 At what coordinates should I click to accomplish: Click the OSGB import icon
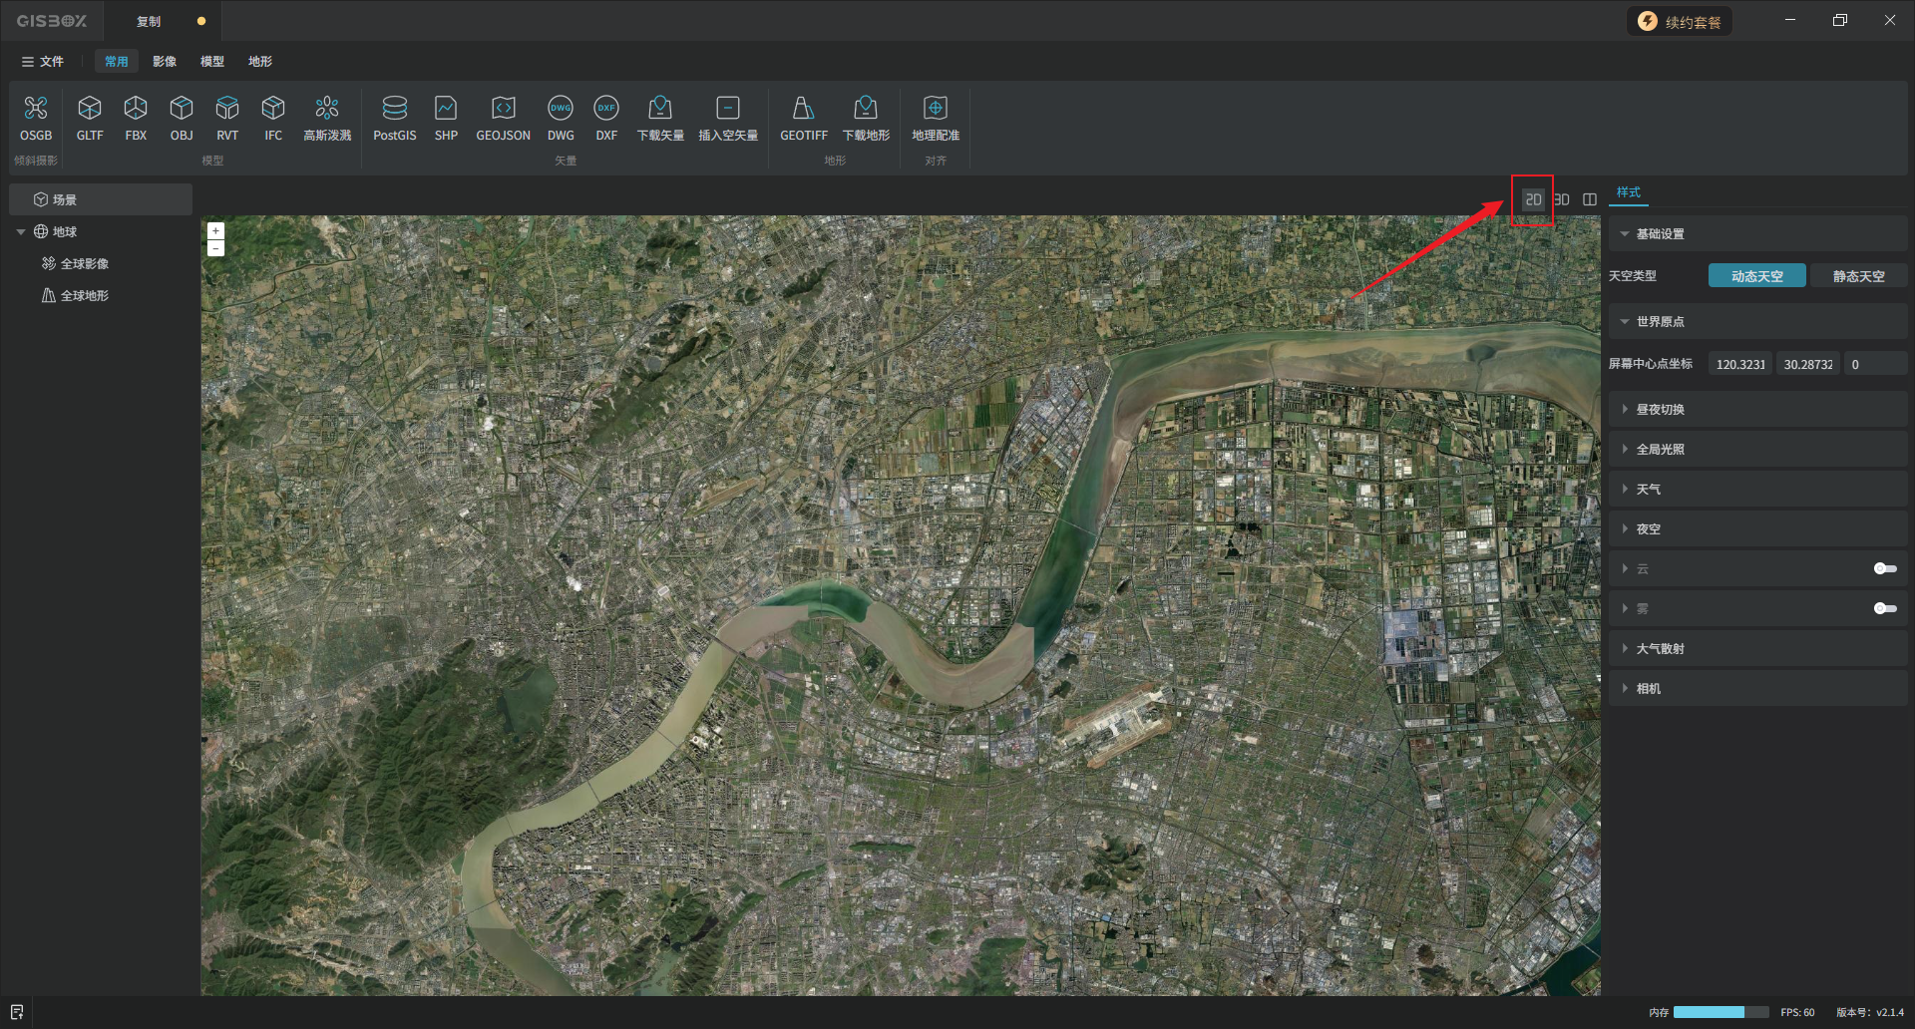coord(36,109)
